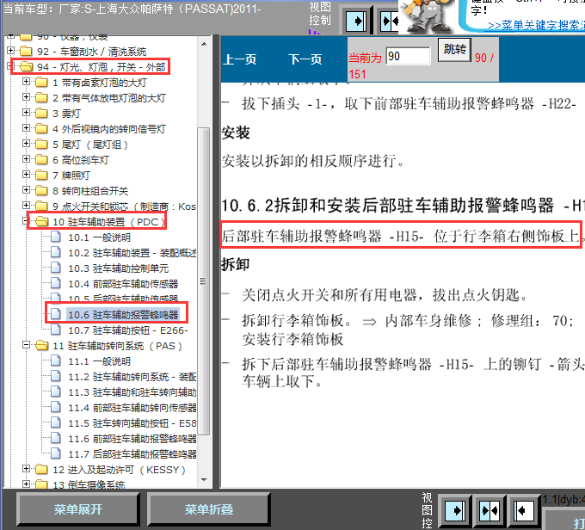This screenshot has width=585, height=530.
Task: Expand 8 转向柱组合开关 node
Action: 26,189
